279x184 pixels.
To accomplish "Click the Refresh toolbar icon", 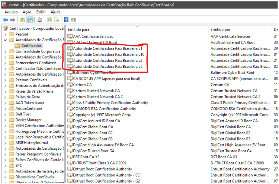I will coord(49,20).
